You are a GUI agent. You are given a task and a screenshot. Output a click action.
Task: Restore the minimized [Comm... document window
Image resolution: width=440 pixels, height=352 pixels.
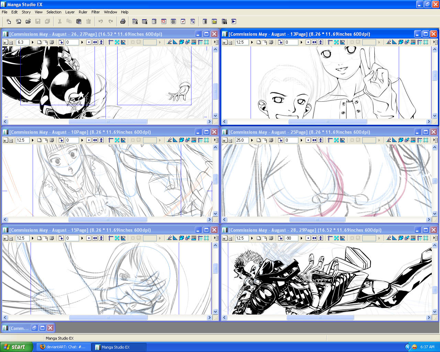click(x=34, y=328)
